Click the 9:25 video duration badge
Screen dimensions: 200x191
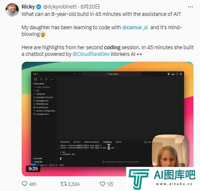click(x=33, y=169)
